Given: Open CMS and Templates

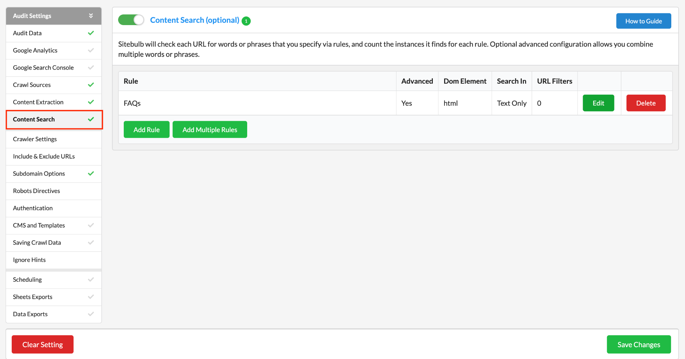Looking at the screenshot, I should 54,226.
